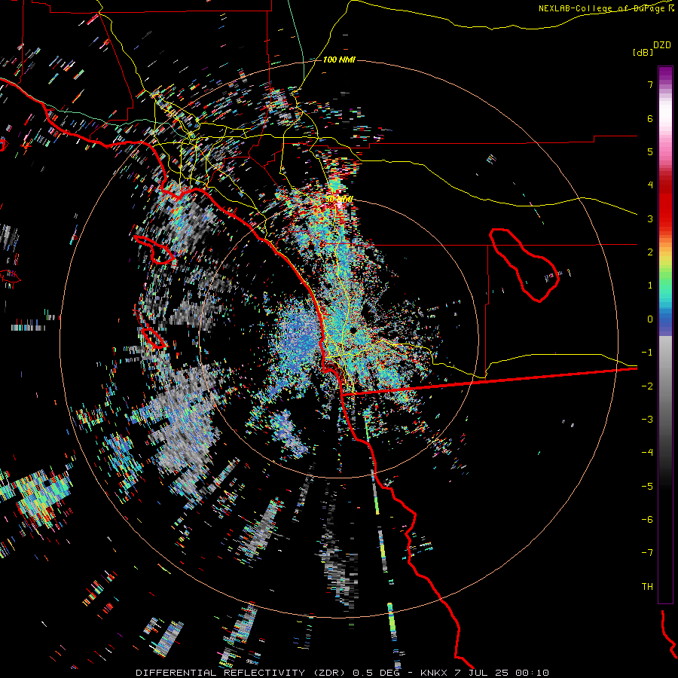The height and width of the screenshot is (678, 678).
Task: Click the NEXLAB-College of DuPage credit text
Action: 601,8
